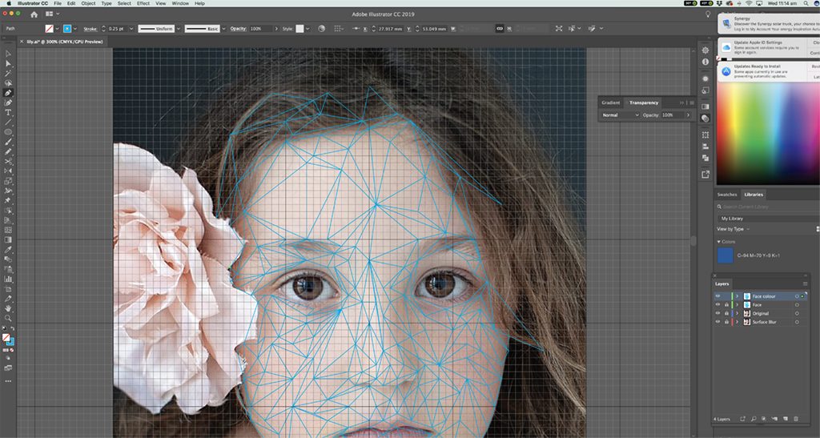Click Collect For Export icon in the Layers panel
This screenshot has height=438, width=820.
pyautogui.click(x=742, y=420)
